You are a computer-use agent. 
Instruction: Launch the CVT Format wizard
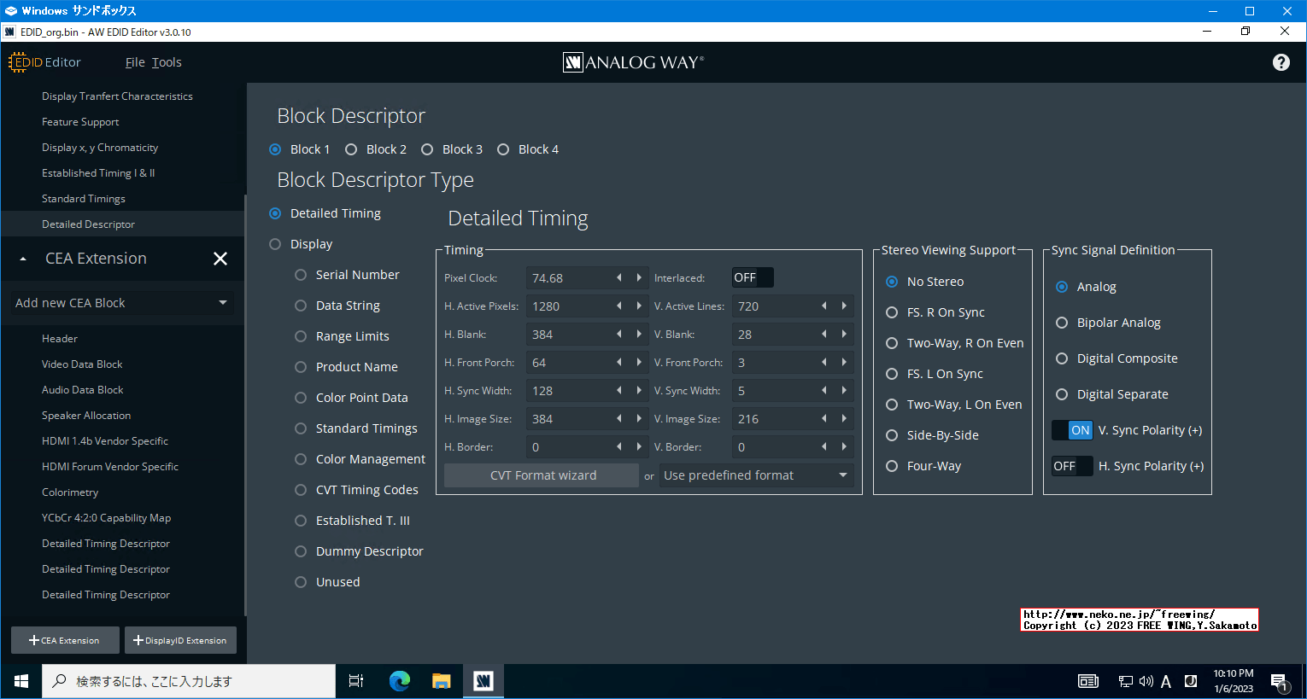542,475
